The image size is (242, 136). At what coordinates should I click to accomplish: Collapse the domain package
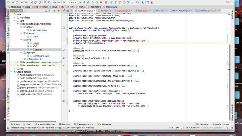(21, 34)
